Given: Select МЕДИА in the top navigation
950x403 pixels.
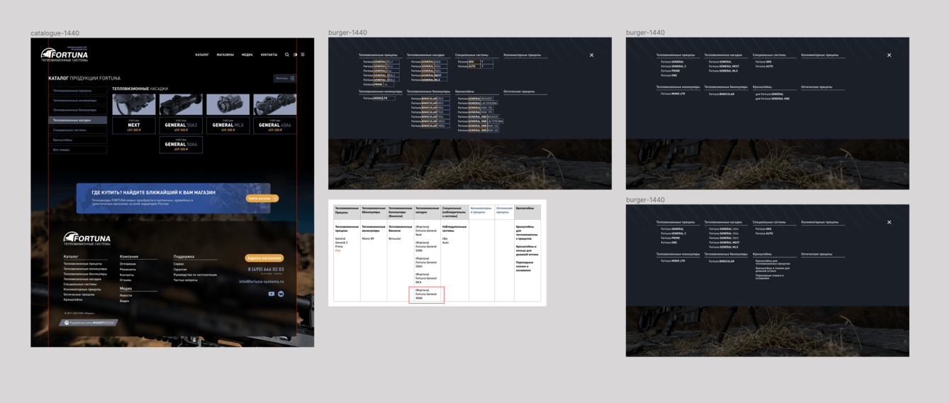Looking at the screenshot, I should [x=247, y=55].
